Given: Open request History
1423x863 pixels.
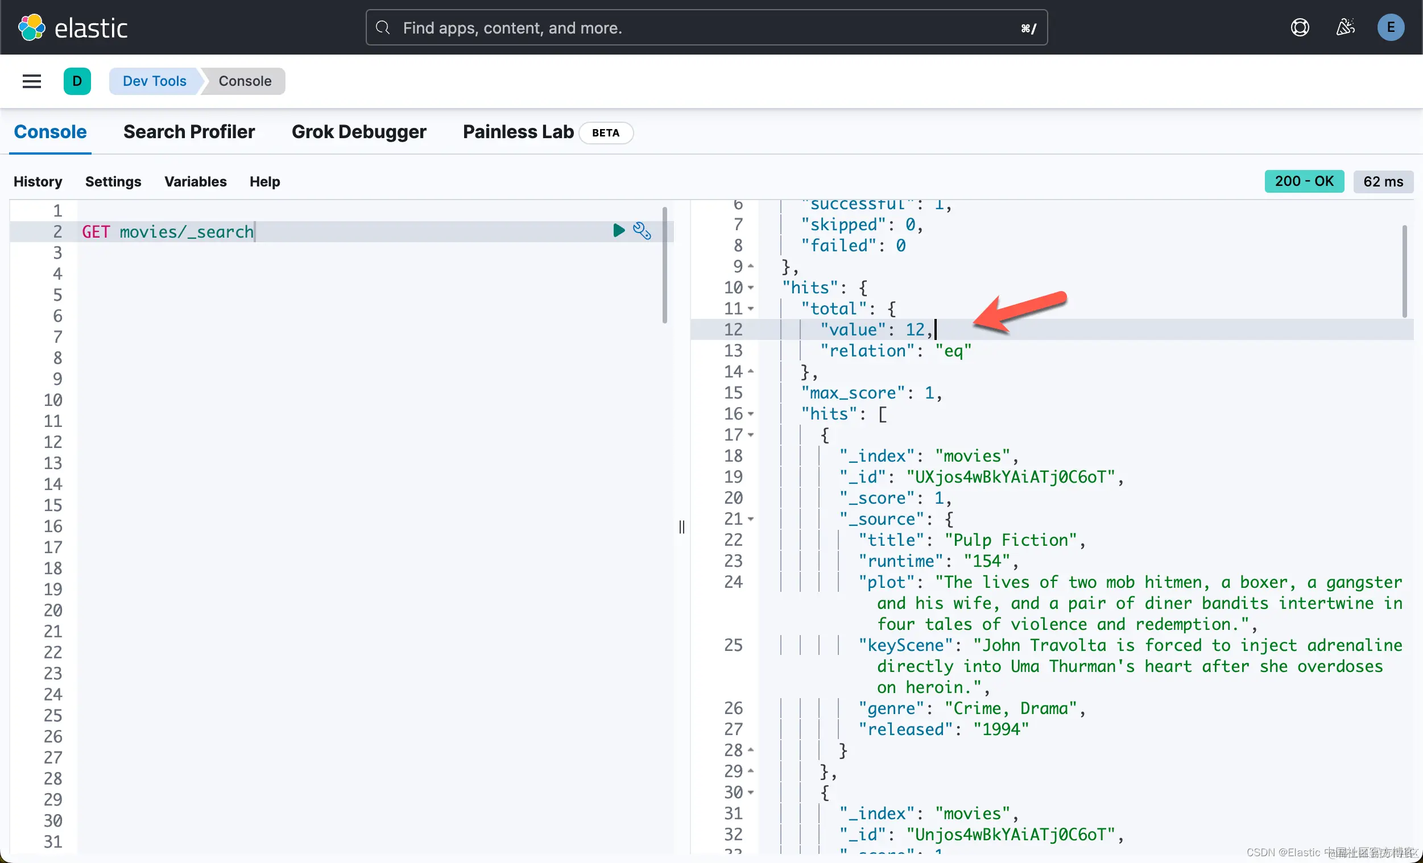Looking at the screenshot, I should pyautogui.click(x=38, y=182).
